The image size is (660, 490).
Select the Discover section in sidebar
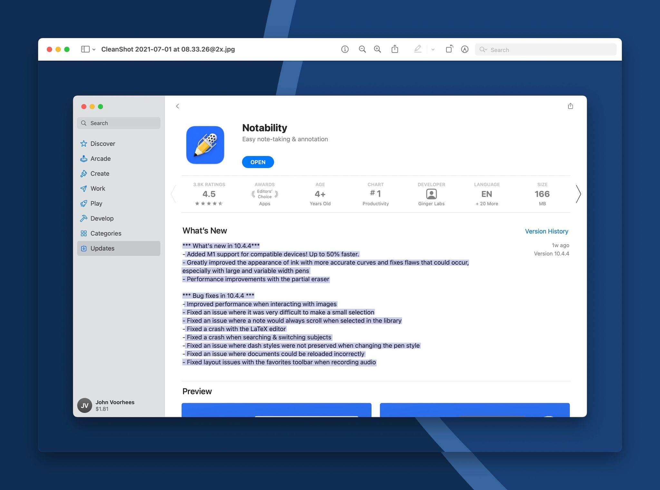click(102, 143)
